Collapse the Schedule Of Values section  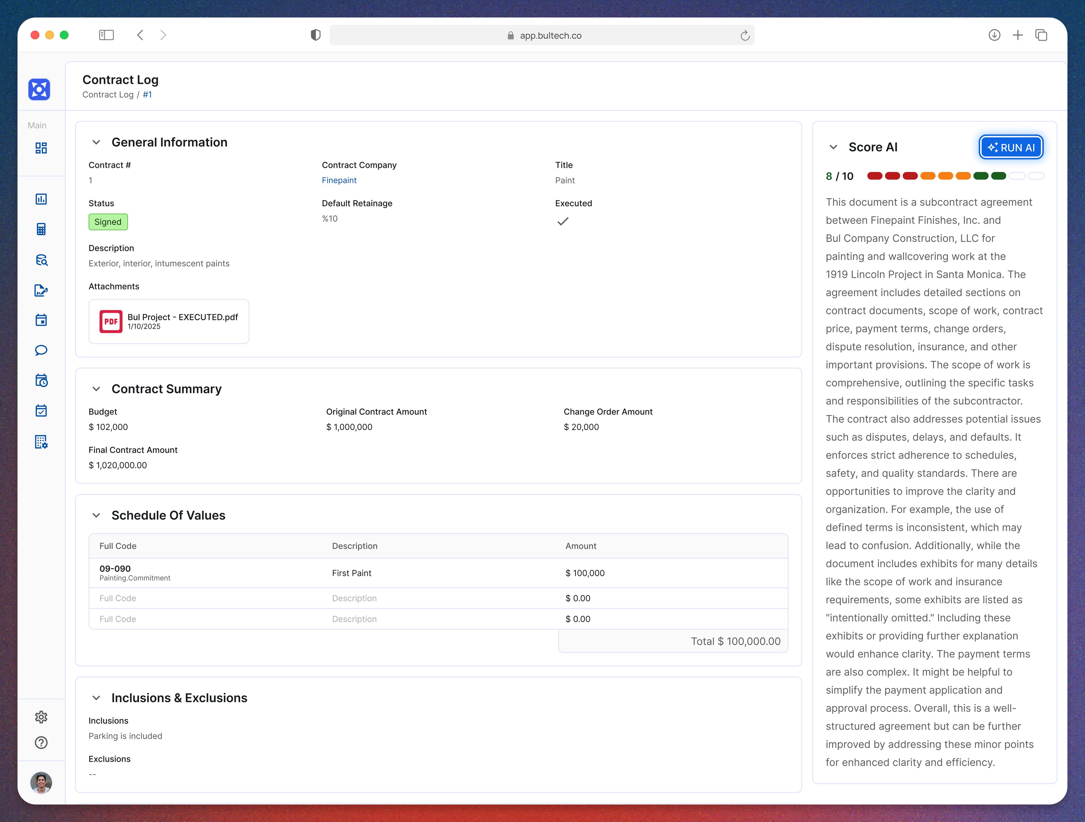tap(96, 515)
